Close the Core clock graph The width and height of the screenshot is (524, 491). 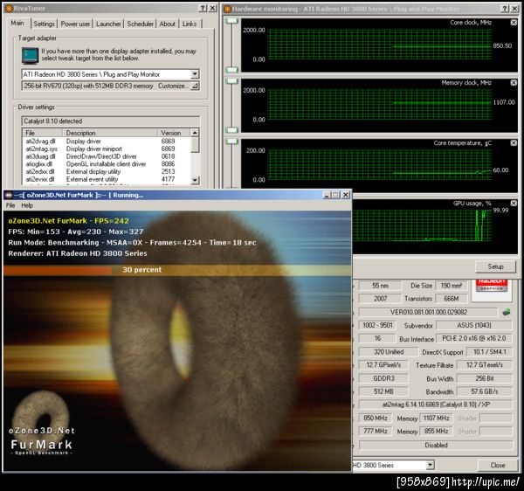pyautogui.click(x=514, y=22)
